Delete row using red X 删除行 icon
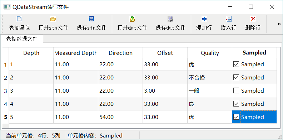The image size is (283, 140). [253, 19]
